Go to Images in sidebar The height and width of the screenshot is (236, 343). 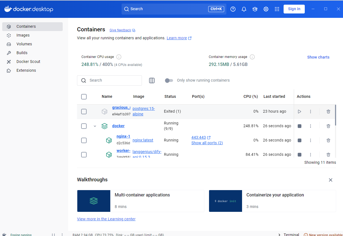coord(32,35)
